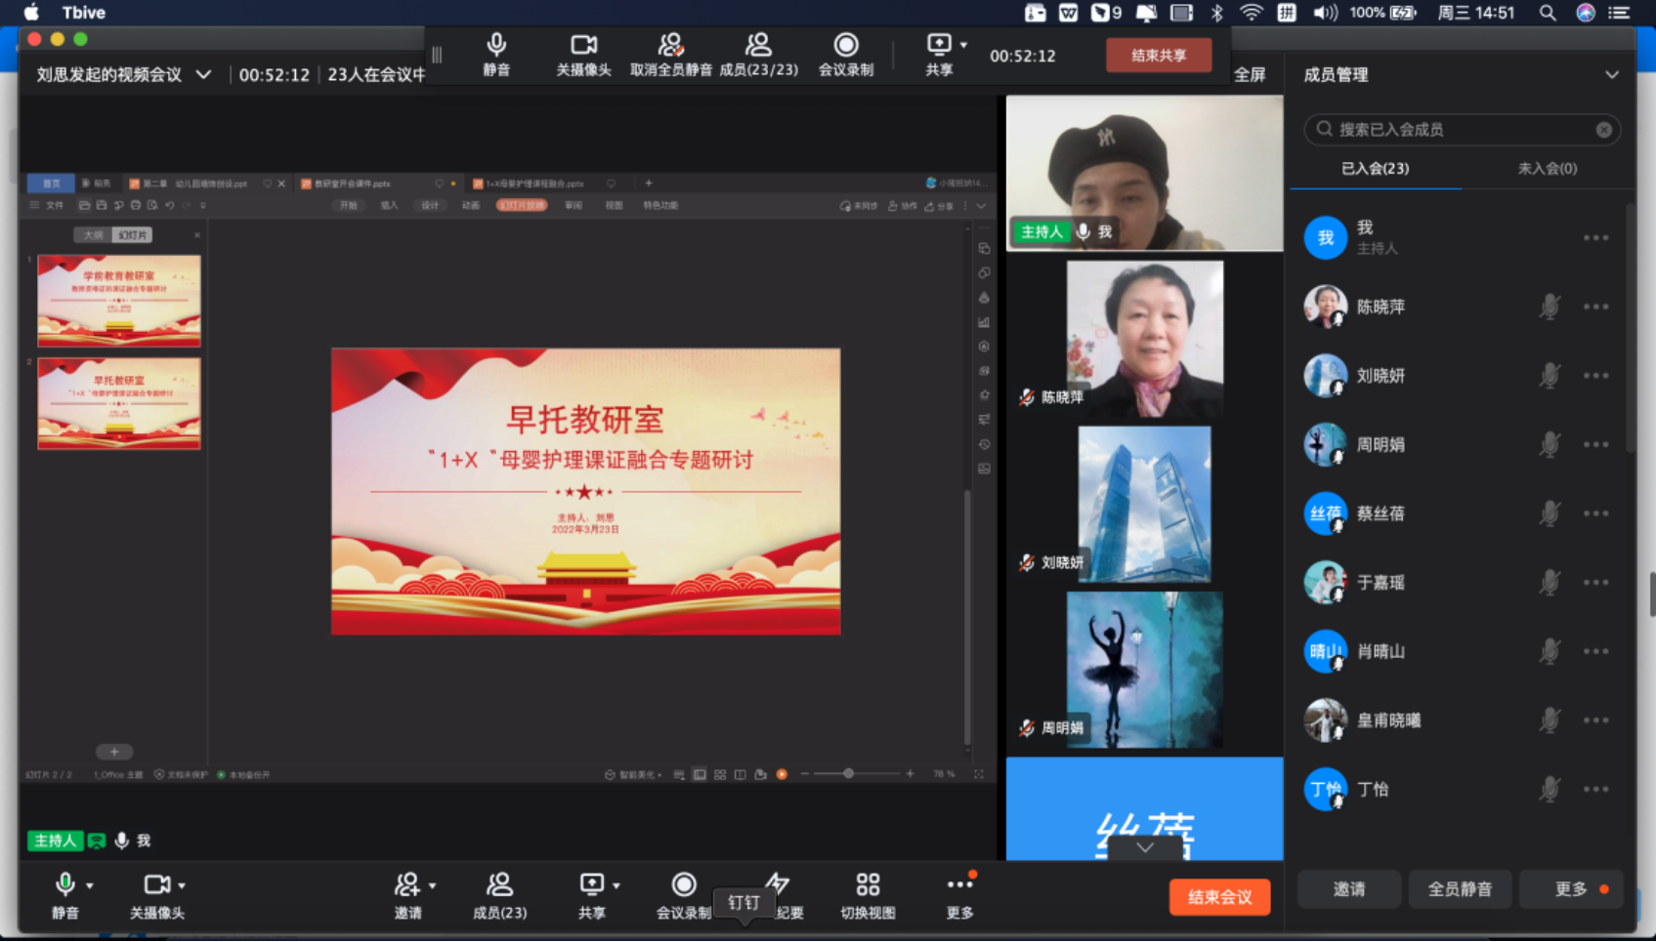Open 首页 tab in shared WPS
1656x942 pixels.
click(x=51, y=183)
